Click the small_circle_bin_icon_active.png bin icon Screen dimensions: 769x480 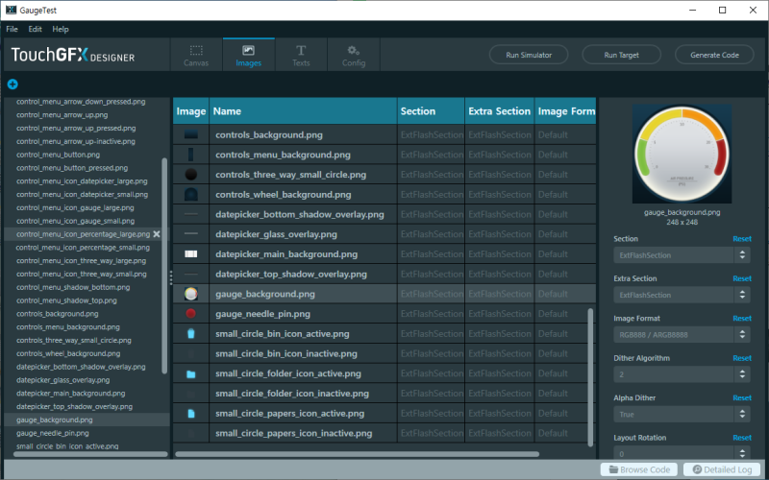190,334
